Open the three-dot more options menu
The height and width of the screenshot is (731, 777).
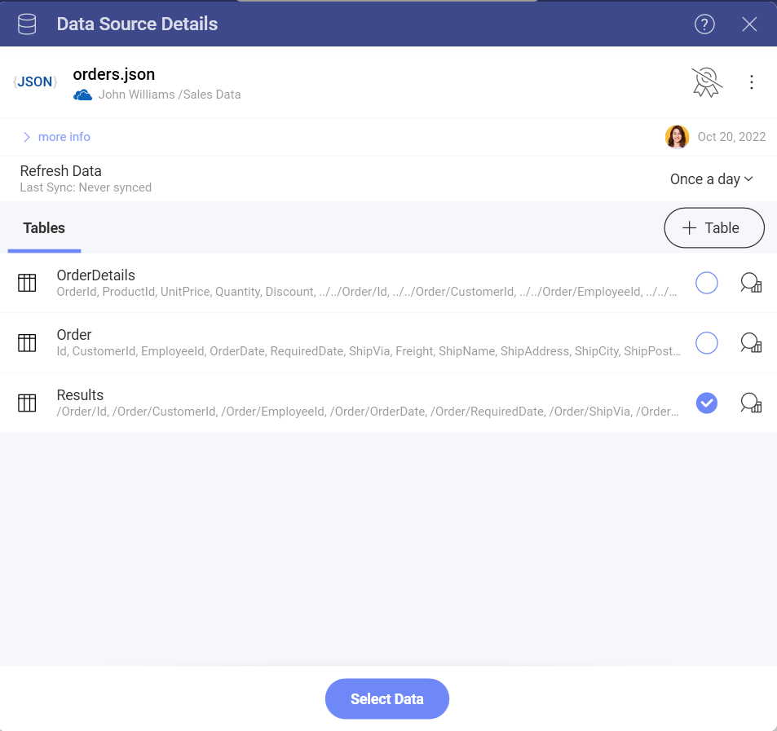click(752, 82)
